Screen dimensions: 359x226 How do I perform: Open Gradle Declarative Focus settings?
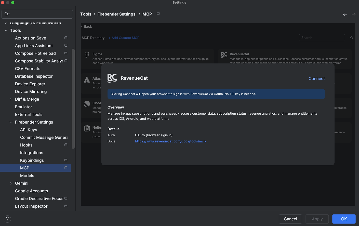pos(39,198)
